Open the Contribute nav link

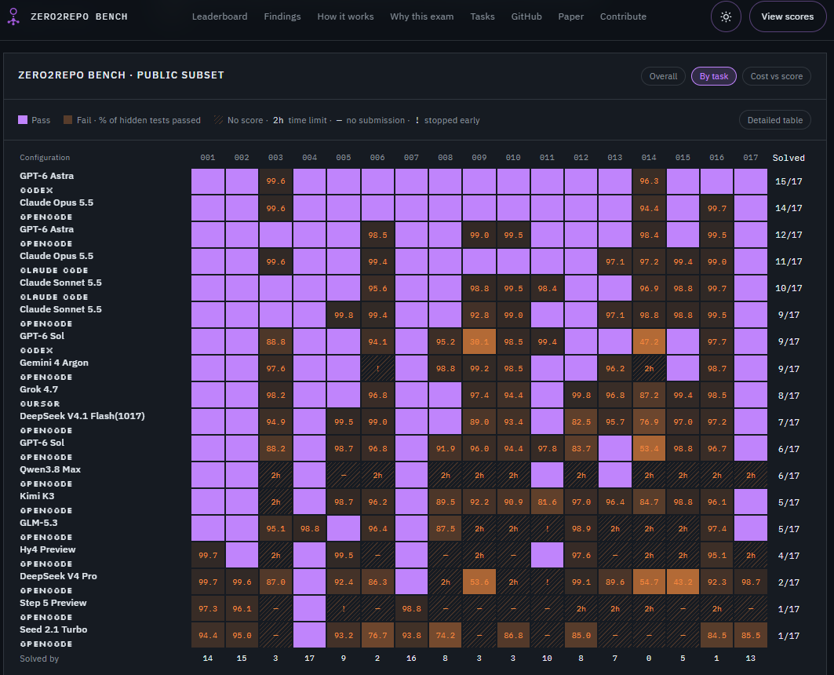(624, 16)
